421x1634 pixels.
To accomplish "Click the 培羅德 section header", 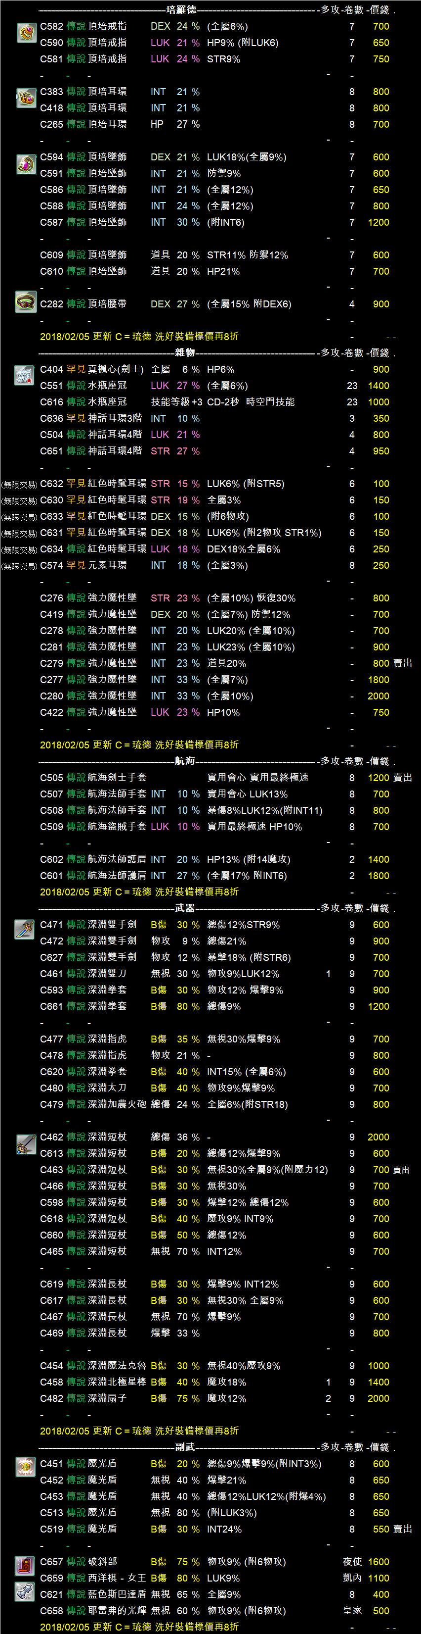I will click(x=181, y=10).
